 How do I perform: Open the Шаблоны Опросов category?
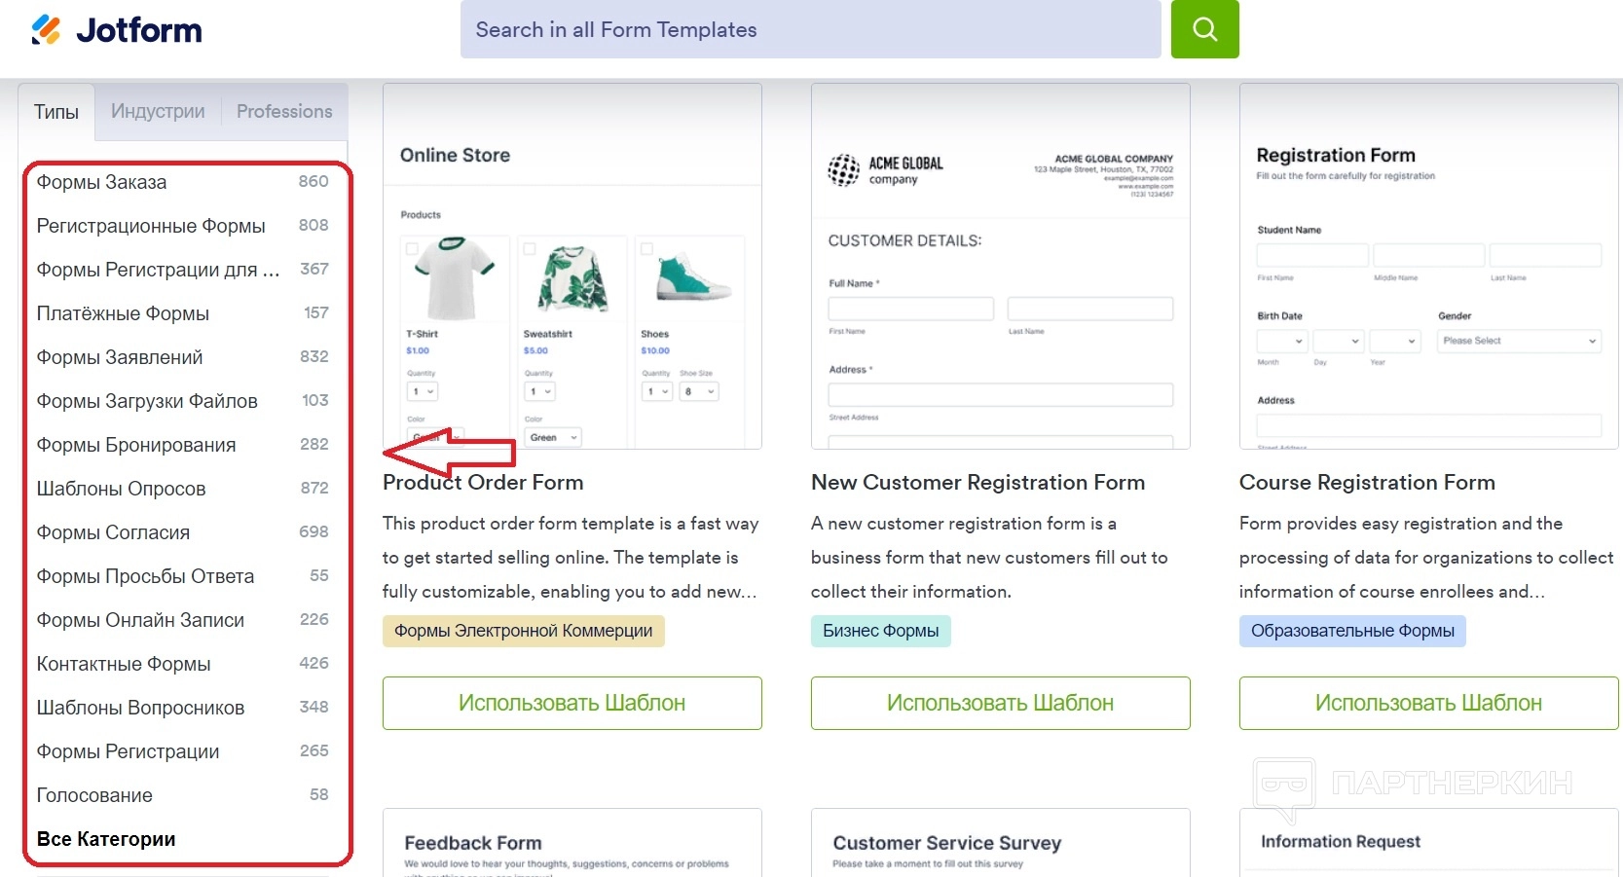click(122, 489)
